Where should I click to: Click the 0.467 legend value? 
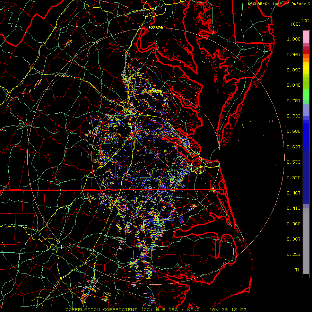[x=294, y=193]
